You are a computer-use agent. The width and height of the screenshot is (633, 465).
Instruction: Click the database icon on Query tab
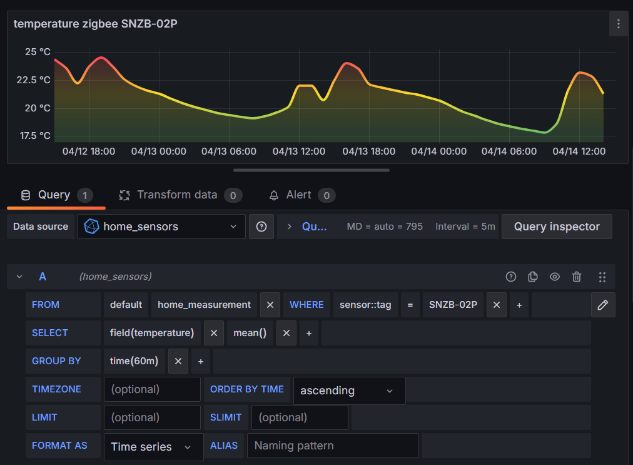(26, 195)
